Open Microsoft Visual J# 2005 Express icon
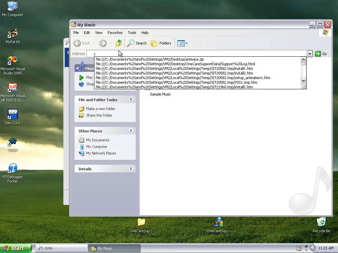This screenshot has height=253, width=338. click(13, 93)
